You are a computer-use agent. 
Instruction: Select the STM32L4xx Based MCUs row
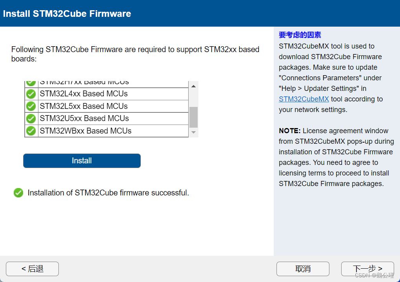point(107,94)
